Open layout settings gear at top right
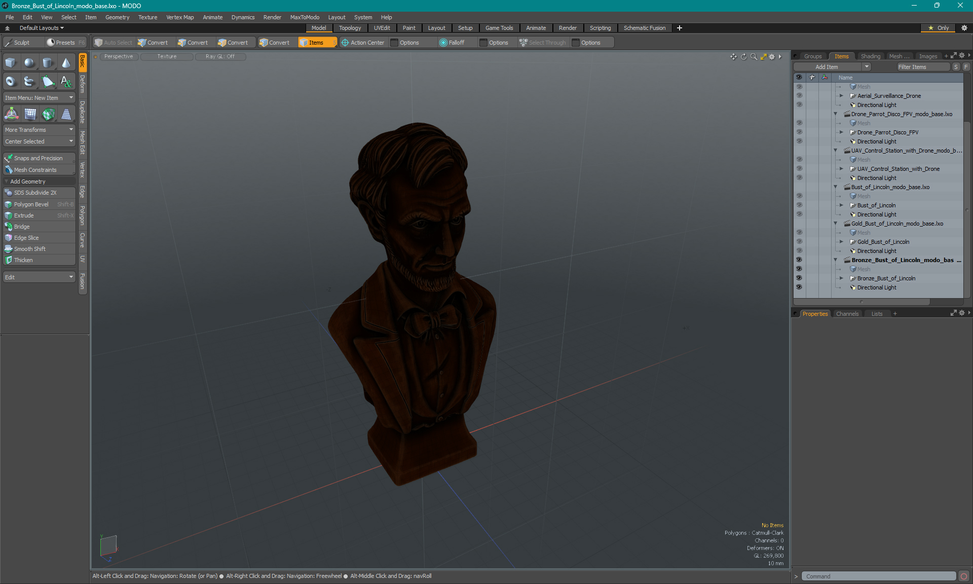Viewport: 973px width, 584px height. pyautogui.click(x=964, y=28)
